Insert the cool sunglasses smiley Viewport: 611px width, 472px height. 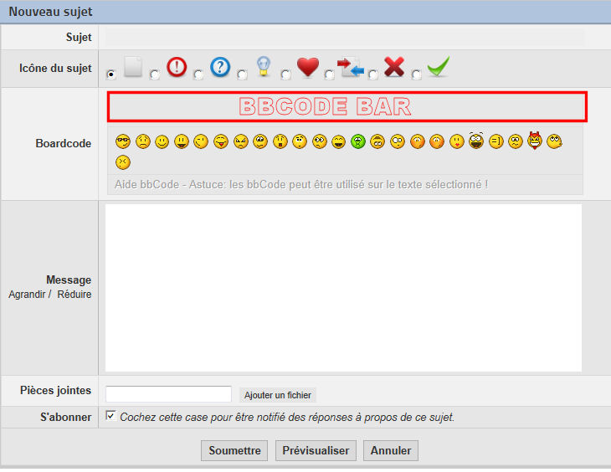pos(123,141)
